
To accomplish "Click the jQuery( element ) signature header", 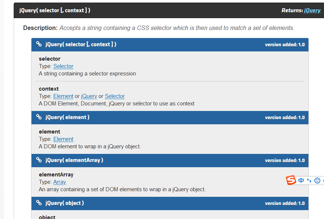I will [67, 117].
